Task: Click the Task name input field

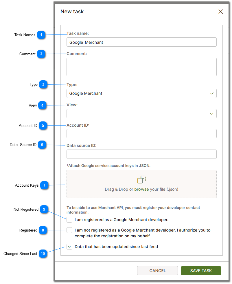Action: 141,42
